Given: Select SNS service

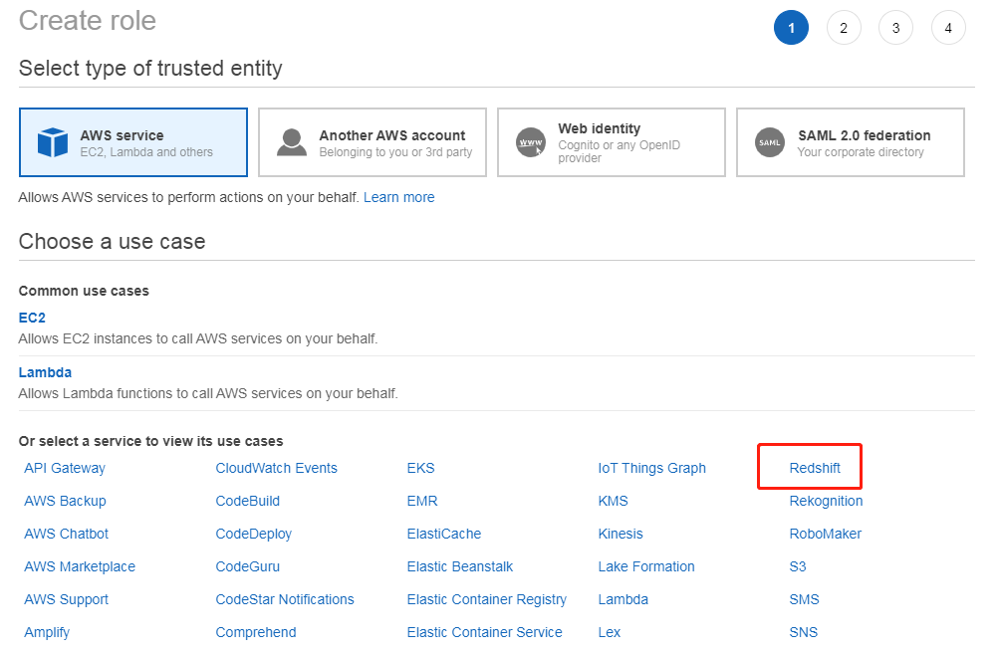Looking at the screenshot, I should [804, 632].
